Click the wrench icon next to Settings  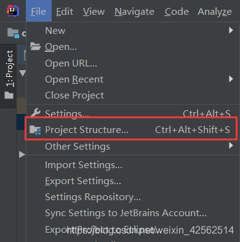pyautogui.click(x=36, y=113)
